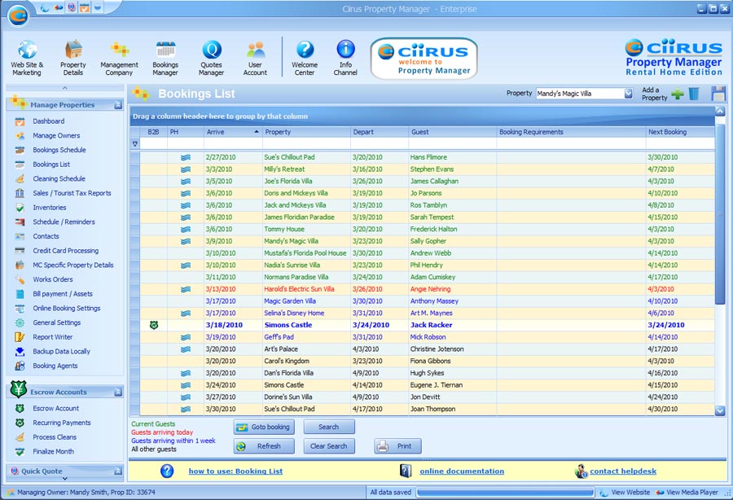Click the Clear Search button

coord(329,446)
